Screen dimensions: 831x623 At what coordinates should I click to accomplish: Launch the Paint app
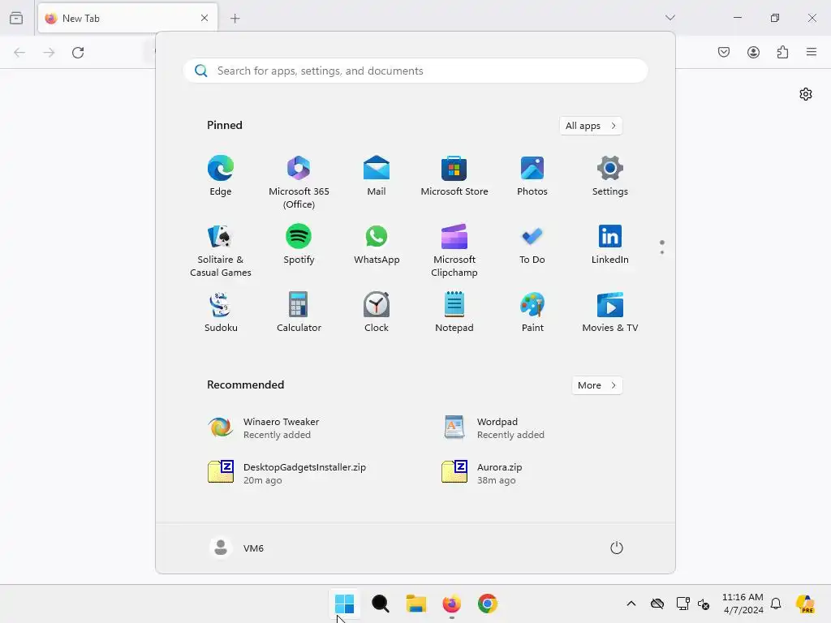532,312
